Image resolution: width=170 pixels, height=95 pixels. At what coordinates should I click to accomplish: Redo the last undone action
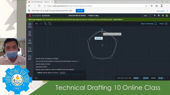point(41,24)
